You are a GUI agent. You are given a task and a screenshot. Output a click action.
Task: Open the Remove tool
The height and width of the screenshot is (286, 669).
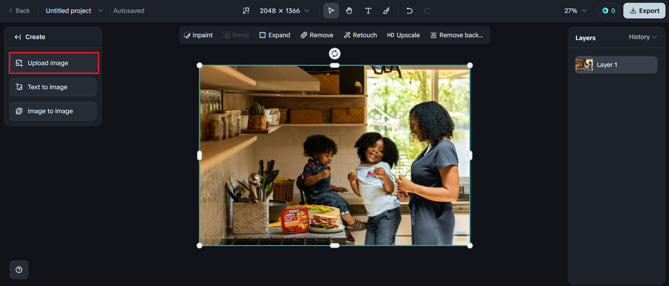tap(317, 35)
